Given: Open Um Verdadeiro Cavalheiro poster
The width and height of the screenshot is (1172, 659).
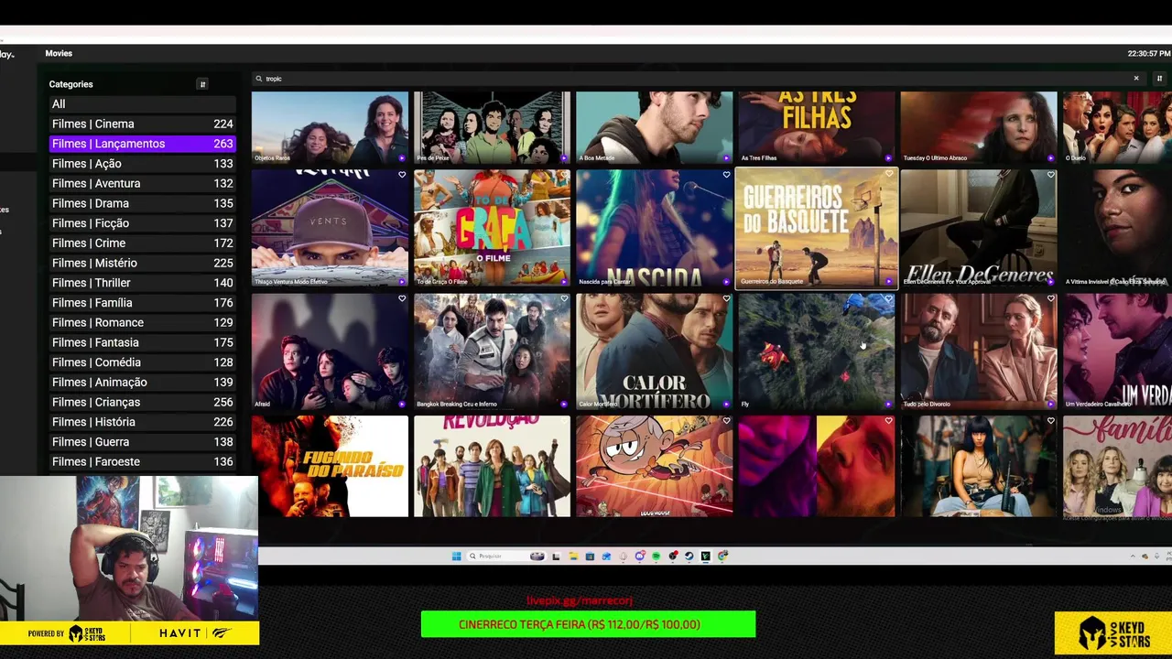Looking at the screenshot, I should 1117,351.
